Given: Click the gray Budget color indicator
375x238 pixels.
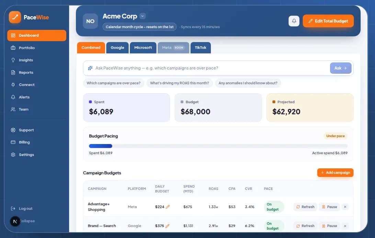Looking at the screenshot, I should [182, 102].
